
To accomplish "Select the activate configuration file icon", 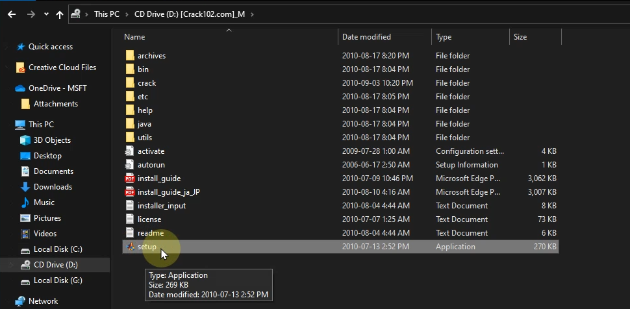I will (x=130, y=151).
